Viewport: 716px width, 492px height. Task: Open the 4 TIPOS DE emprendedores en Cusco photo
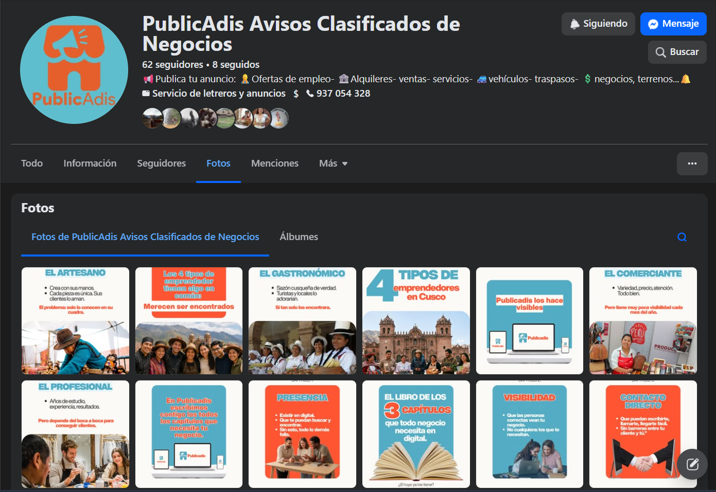point(416,321)
